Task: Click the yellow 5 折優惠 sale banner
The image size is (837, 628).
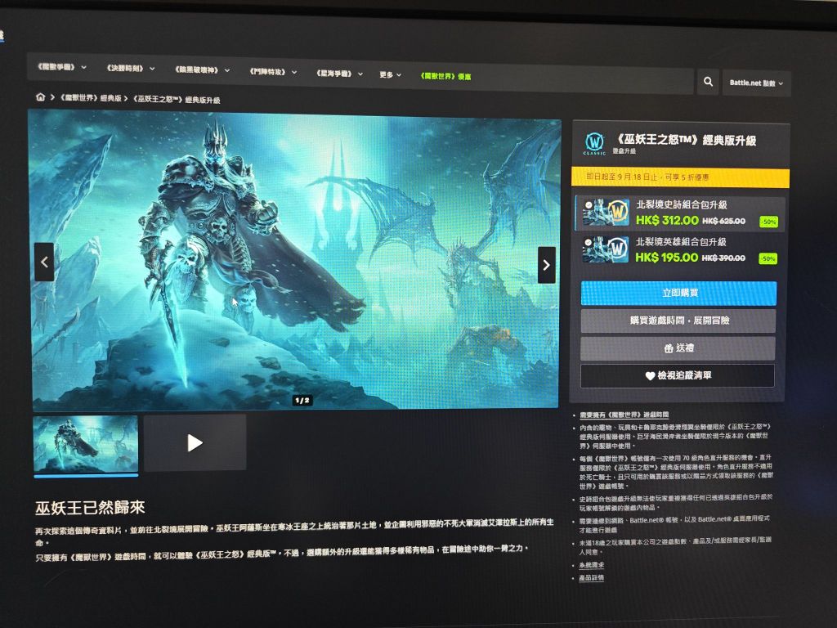Action: click(680, 177)
